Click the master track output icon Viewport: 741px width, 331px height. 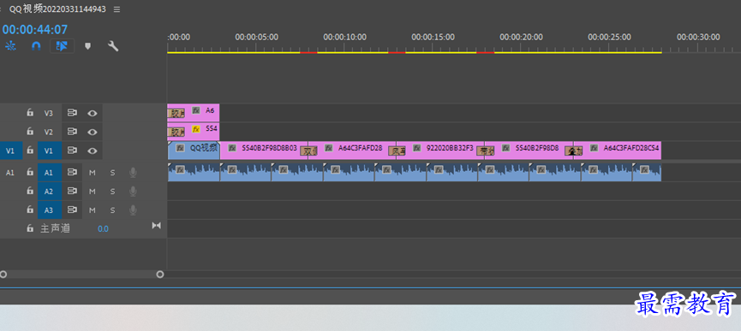click(x=157, y=226)
